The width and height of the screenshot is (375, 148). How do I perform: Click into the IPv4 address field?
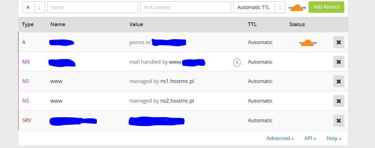[x=185, y=7]
